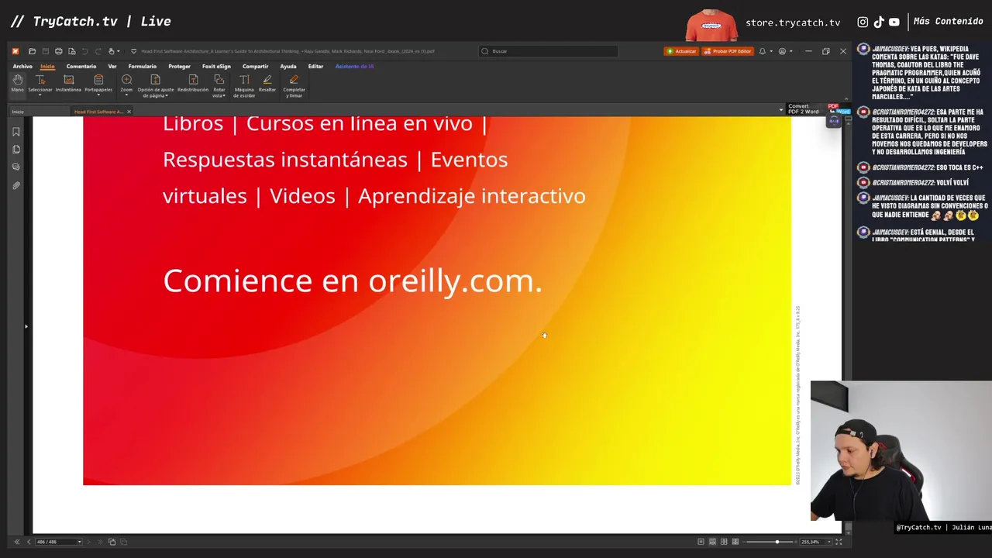Go to first page in status bar
Viewport: 992px width, 558px height.
[16, 542]
